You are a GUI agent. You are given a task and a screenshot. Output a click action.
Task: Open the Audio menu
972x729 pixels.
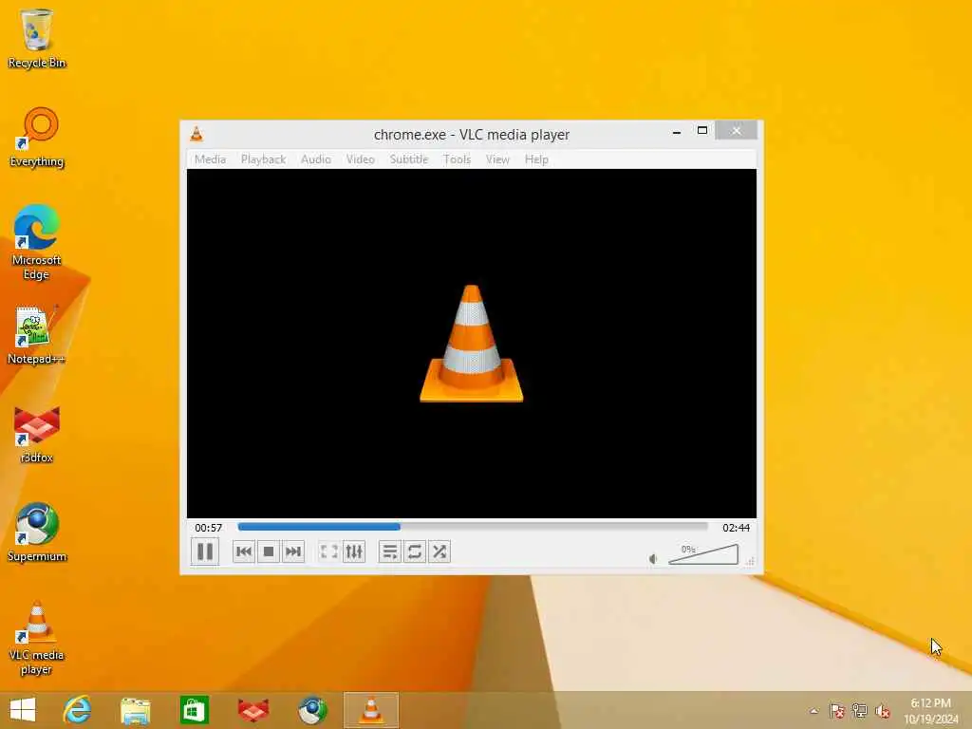(x=315, y=159)
